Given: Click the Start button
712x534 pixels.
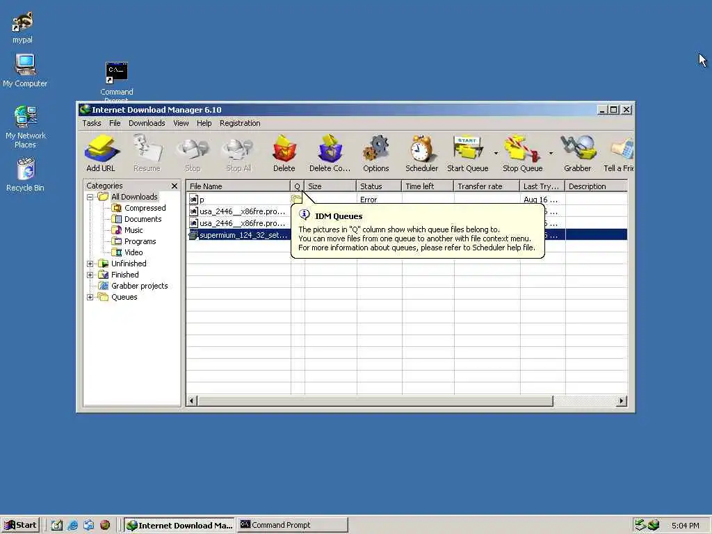Looking at the screenshot, I should coord(20,525).
